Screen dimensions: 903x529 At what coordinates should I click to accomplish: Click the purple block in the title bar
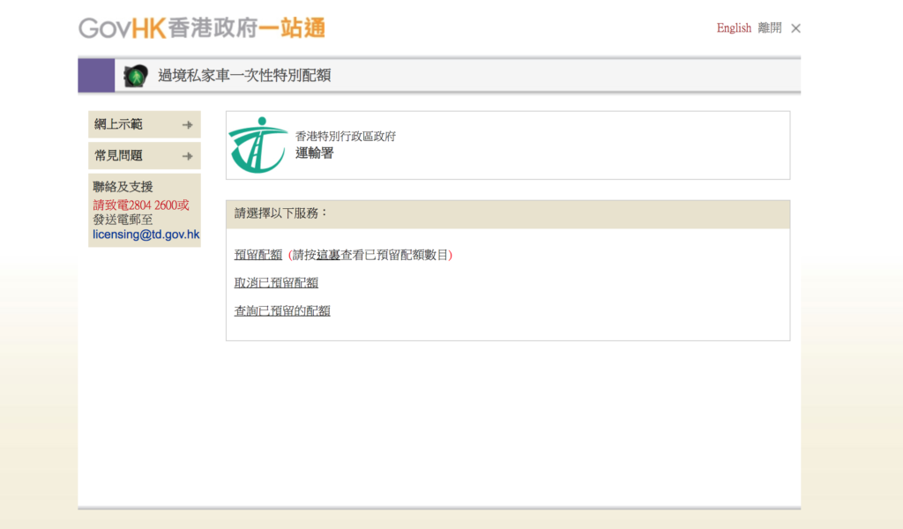(x=96, y=76)
